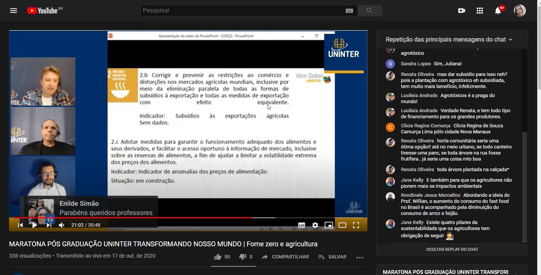
Task: Open video settings gear
Action: click(315, 225)
